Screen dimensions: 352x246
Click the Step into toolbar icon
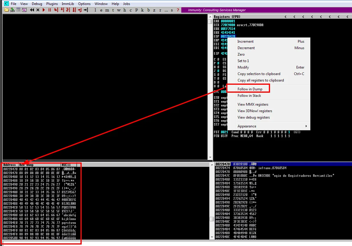pyautogui.click(x=56, y=10)
